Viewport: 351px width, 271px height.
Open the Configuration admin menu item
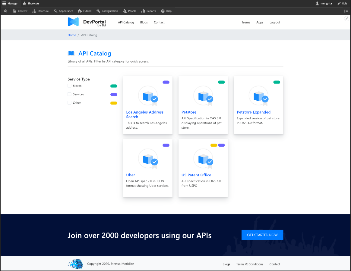point(107,11)
